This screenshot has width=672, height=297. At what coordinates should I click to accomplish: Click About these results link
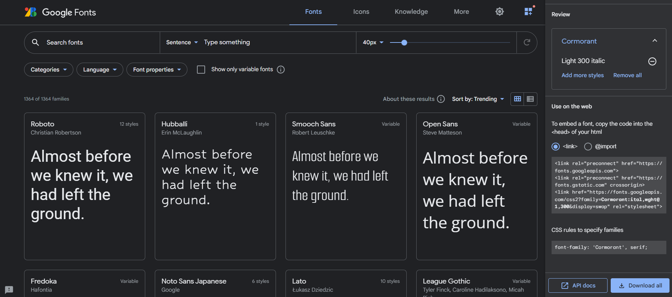(408, 99)
